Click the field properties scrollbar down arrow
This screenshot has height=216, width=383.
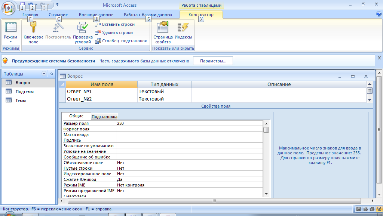tap(266, 194)
